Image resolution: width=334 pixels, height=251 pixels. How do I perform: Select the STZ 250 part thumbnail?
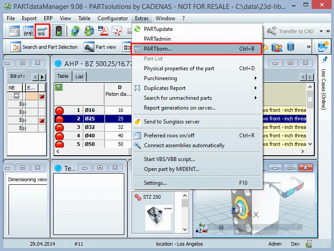tap(158, 217)
